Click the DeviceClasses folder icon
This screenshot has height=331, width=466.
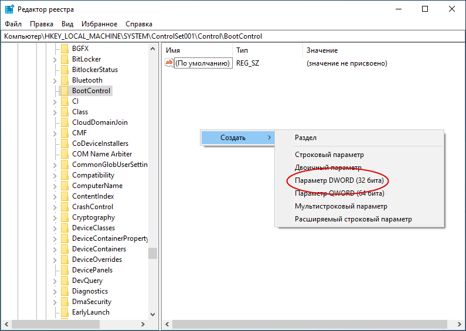(x=64, y=228)
